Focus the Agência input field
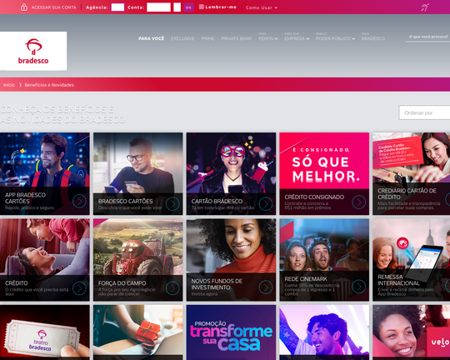The height and width of the screenshot is (360, 450). tap(117, 7)
